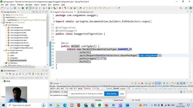Viewport: 193px width, 108px height.
Task: Click the Stop sharing button
Action: point(111,94)
